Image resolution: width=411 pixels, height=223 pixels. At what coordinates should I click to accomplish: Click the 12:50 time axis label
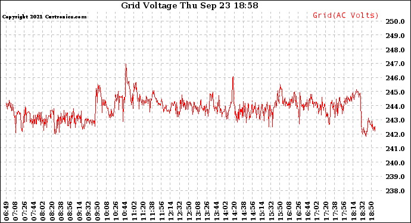tap(189, 211)
